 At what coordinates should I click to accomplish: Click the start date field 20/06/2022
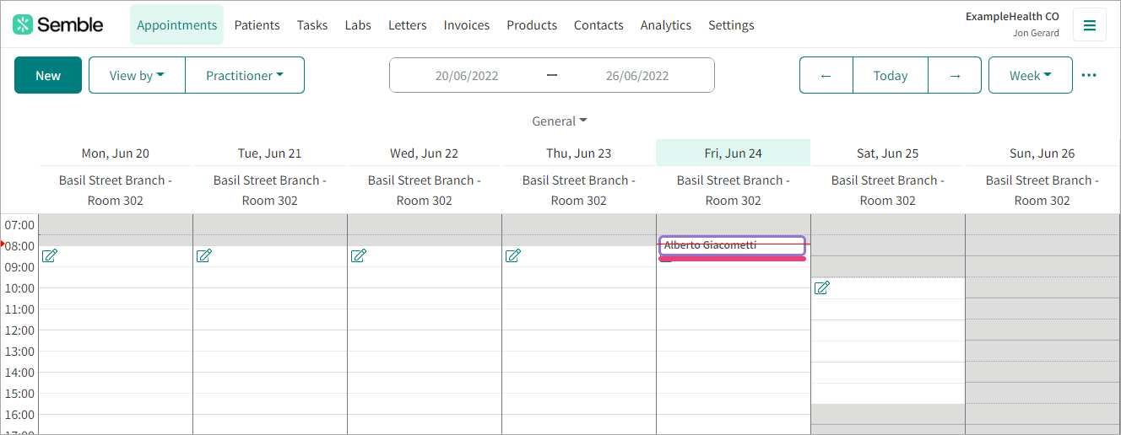pyautogui.click(x=467, y=75)
